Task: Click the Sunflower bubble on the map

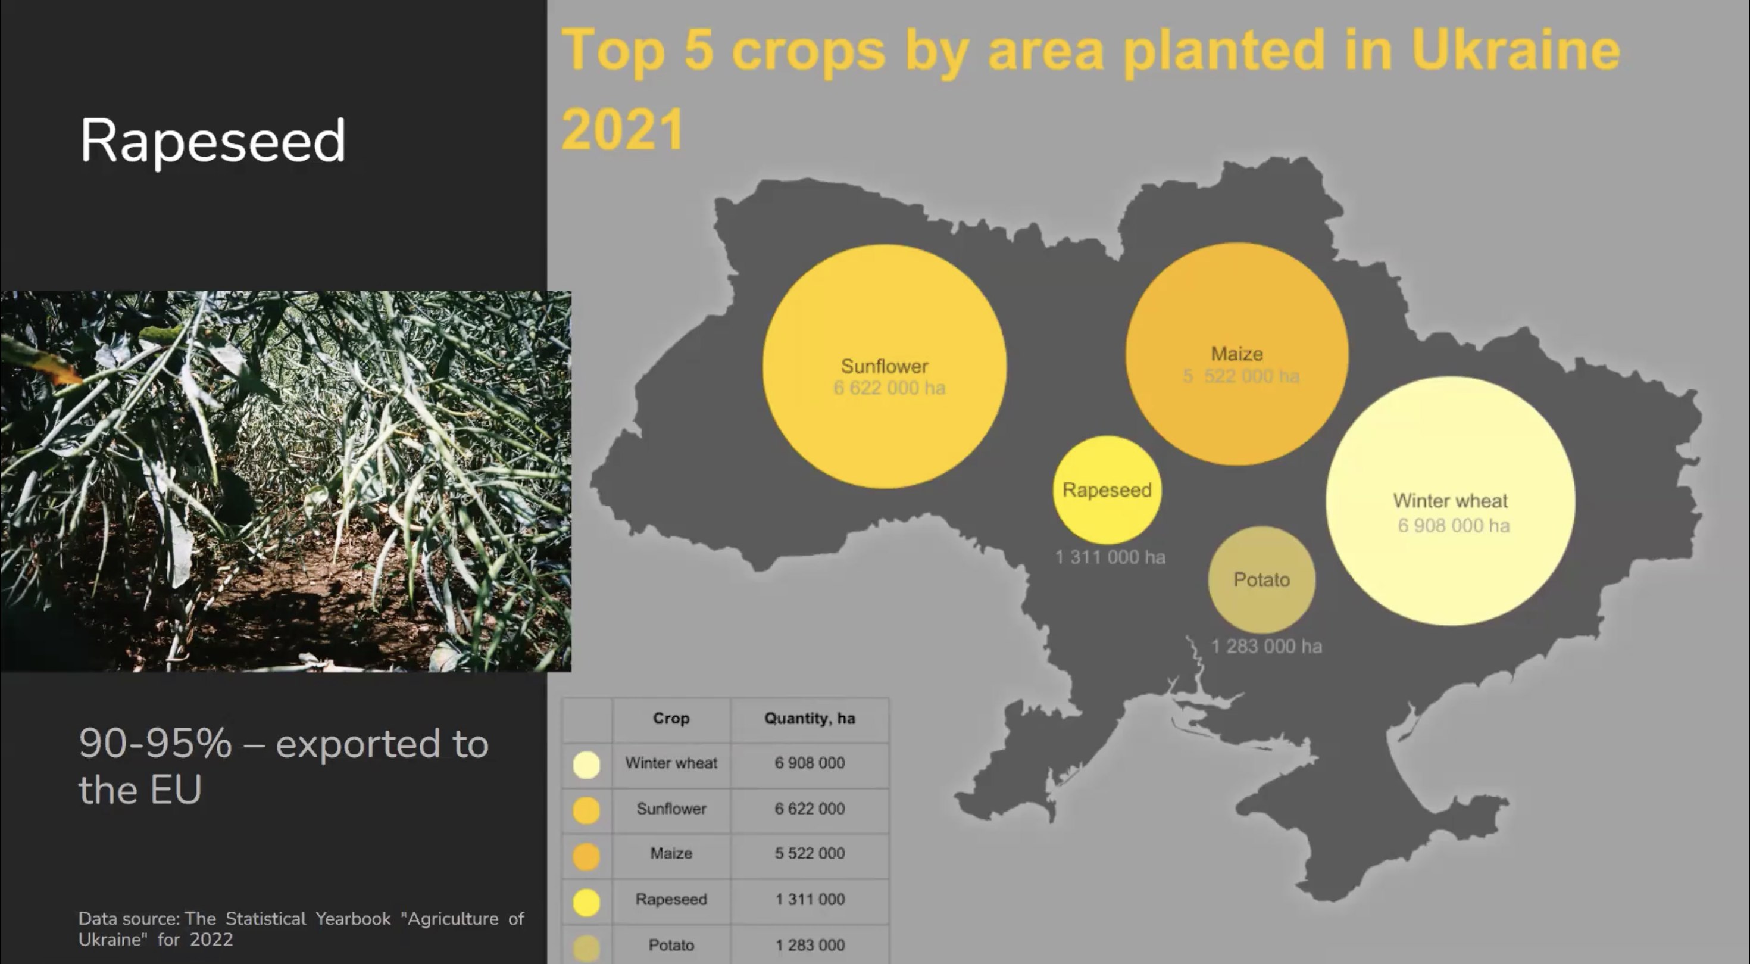Action: point(884,366)
